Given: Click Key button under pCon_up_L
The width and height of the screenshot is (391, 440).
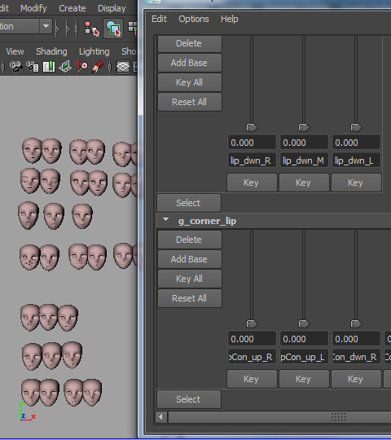Looking at the screenshot, I should coord(304,379).
